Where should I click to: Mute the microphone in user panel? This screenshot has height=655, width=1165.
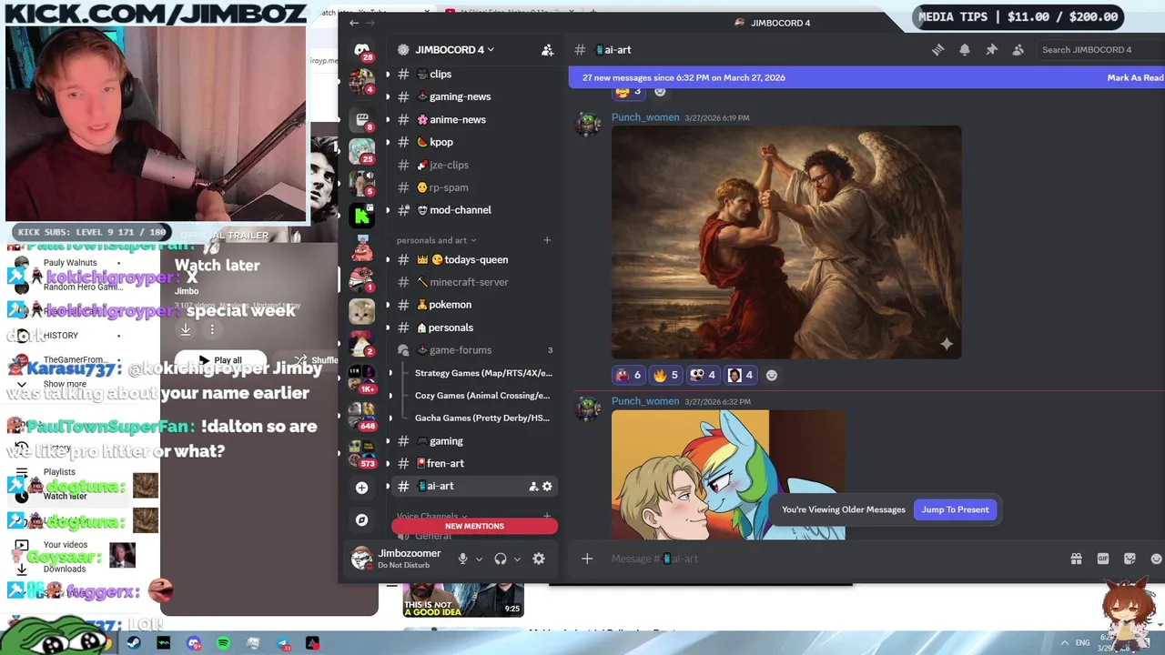point(462,559)
